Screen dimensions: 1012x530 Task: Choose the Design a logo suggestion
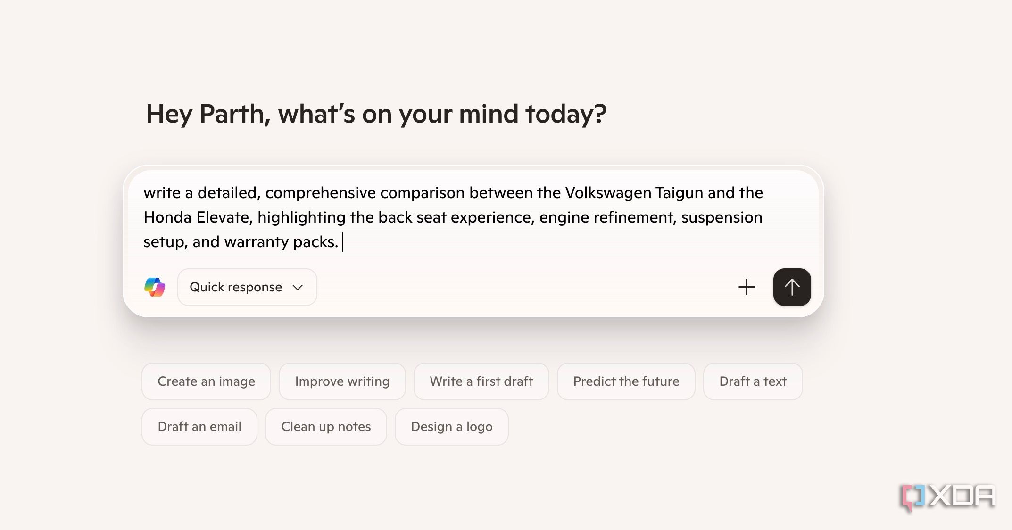[x=451, y=427]
